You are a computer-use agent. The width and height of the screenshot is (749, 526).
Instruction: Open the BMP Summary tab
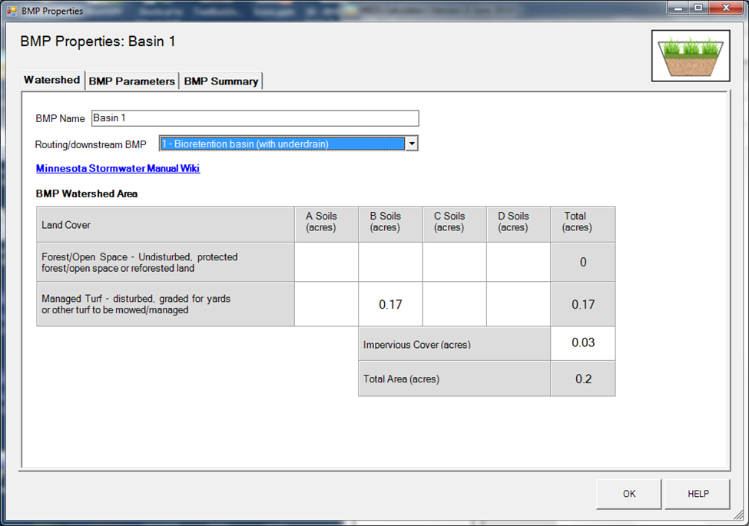coord(221,81)
